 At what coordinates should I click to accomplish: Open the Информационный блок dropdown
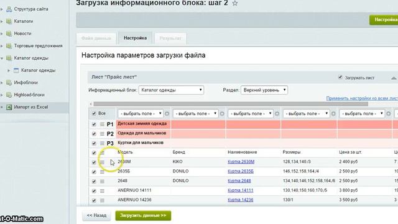tap(171, 90)
